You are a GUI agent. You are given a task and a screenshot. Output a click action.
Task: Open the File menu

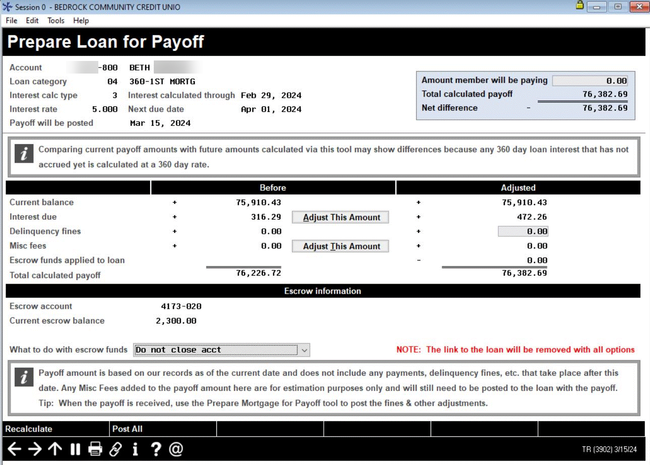coord(12,21)
